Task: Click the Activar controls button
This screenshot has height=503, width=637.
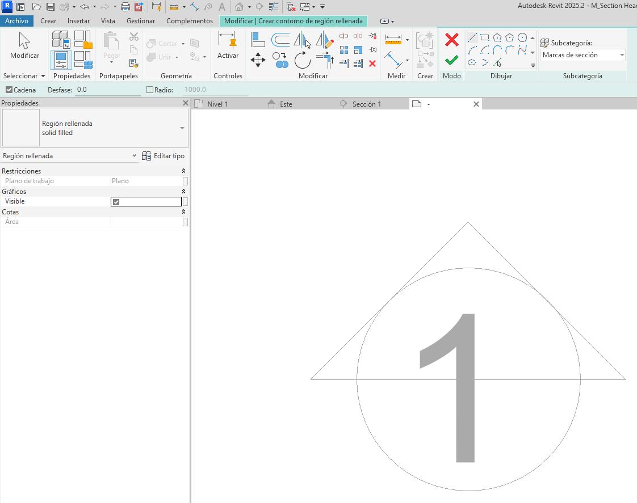Action: [x=228, y=46]
